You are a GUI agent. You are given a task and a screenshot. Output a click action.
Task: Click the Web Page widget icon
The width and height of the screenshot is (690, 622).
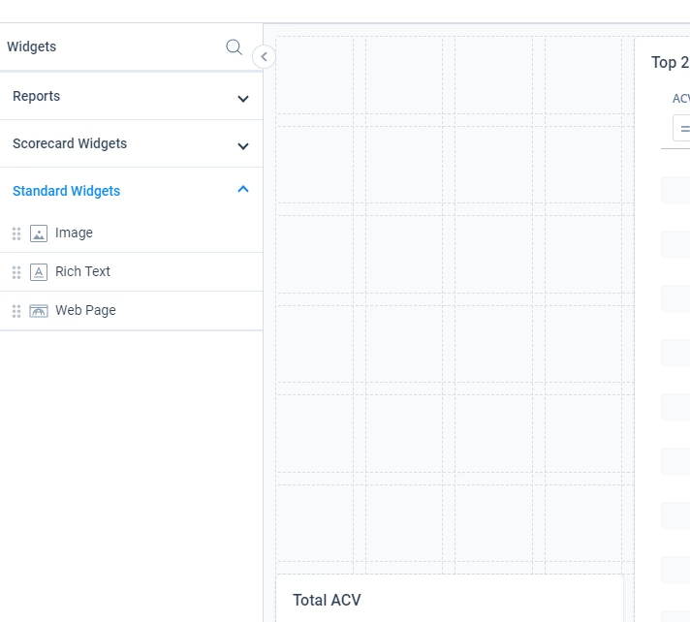coord(39,311)
